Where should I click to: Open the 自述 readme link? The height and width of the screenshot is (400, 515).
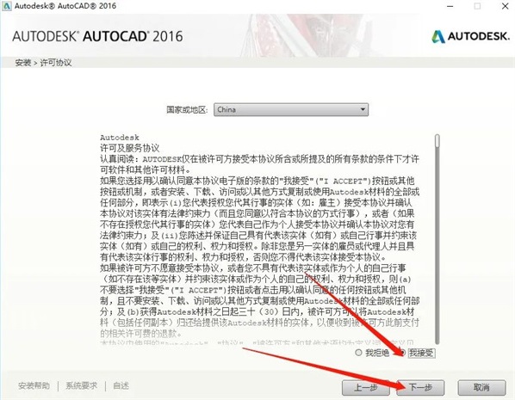point(121,385)
